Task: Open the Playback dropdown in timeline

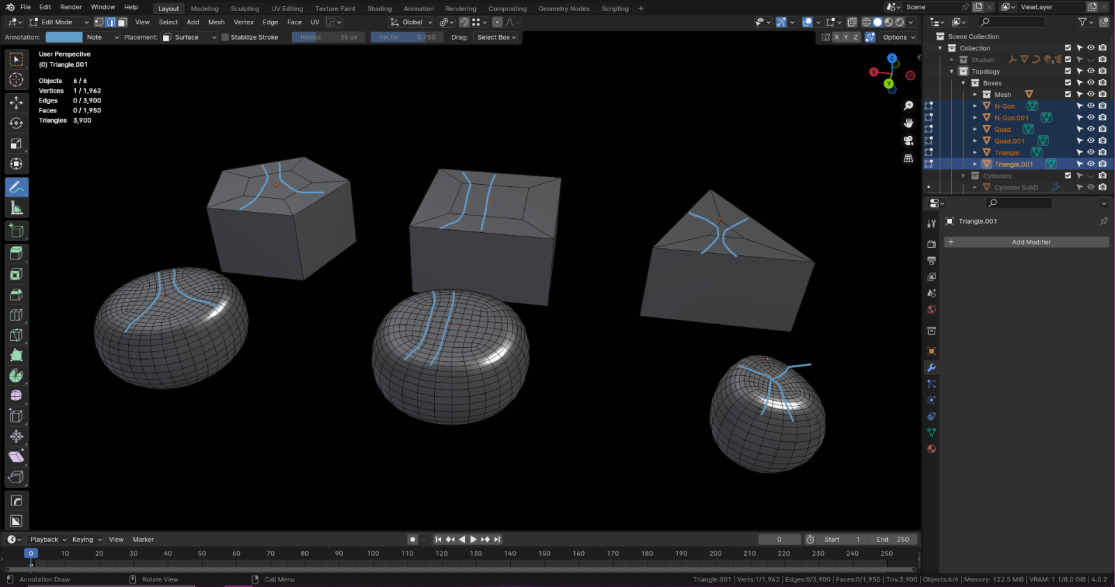Action: 48,540
